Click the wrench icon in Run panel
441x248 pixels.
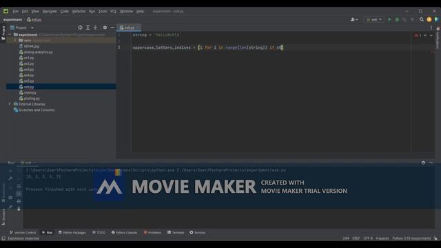(11, 178)
